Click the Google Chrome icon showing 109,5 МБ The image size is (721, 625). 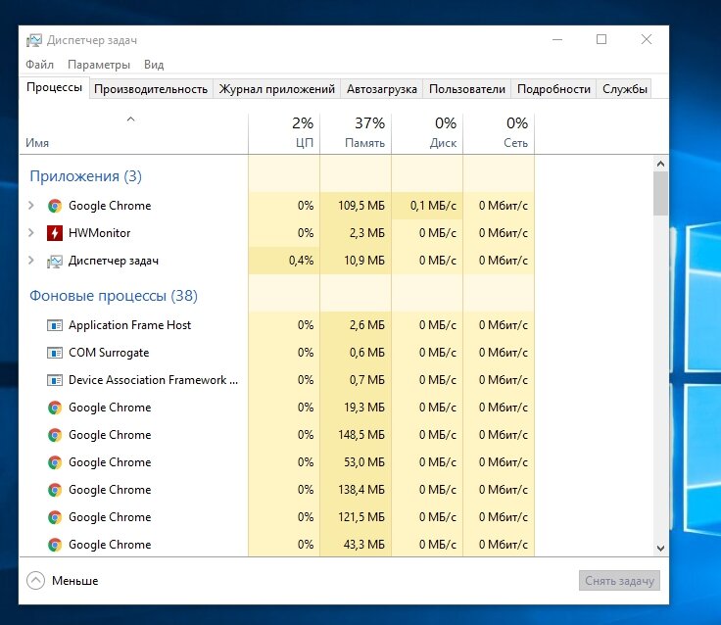click(x=55, y=206)
